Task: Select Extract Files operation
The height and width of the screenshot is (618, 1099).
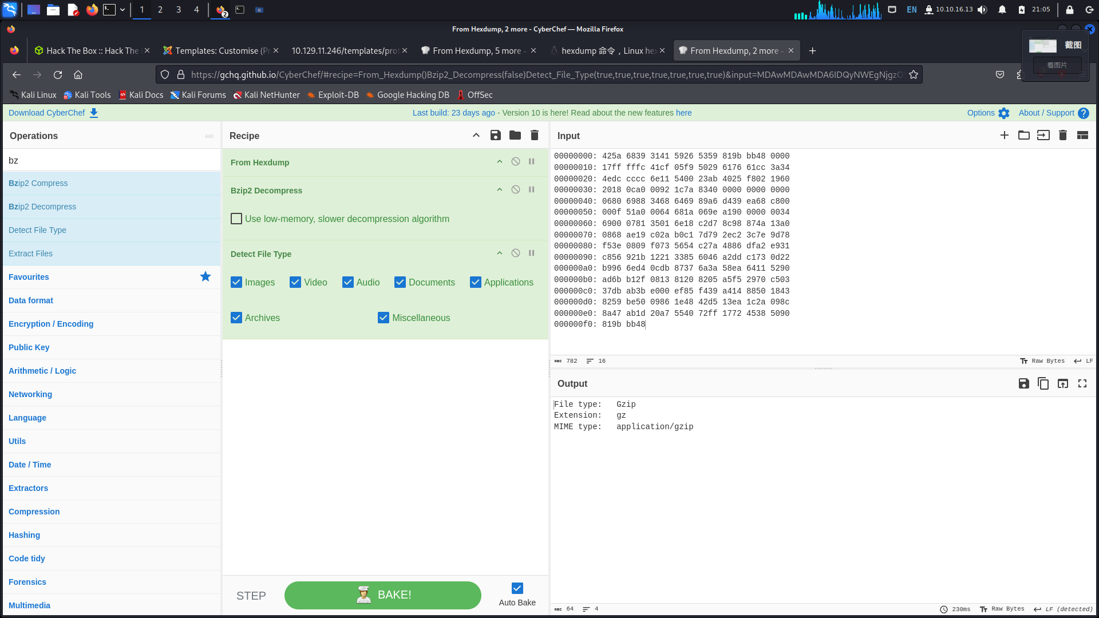Action: [x=112, y=253]
